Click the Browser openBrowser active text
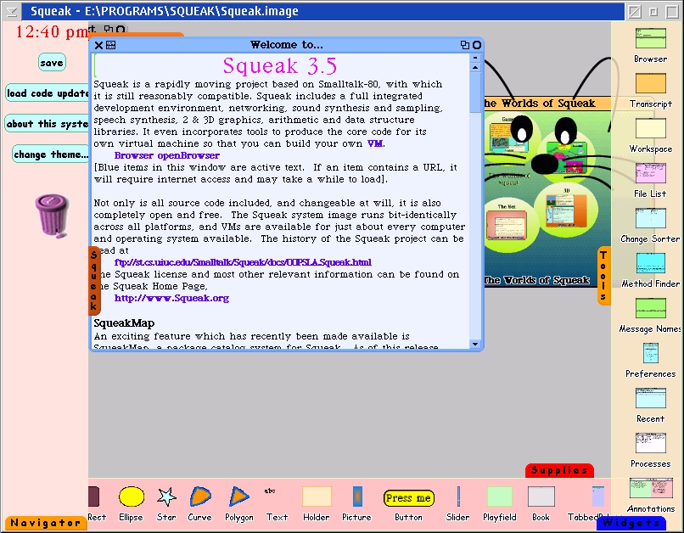 pyautogui.click(x=166, y=155)
